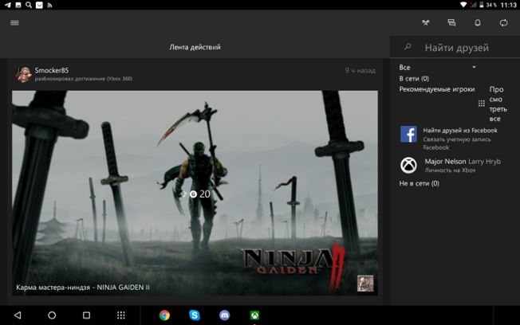Open Найти друзей из Facebook link
Viewport: 520px width, 325px height.
pos(460,131)
